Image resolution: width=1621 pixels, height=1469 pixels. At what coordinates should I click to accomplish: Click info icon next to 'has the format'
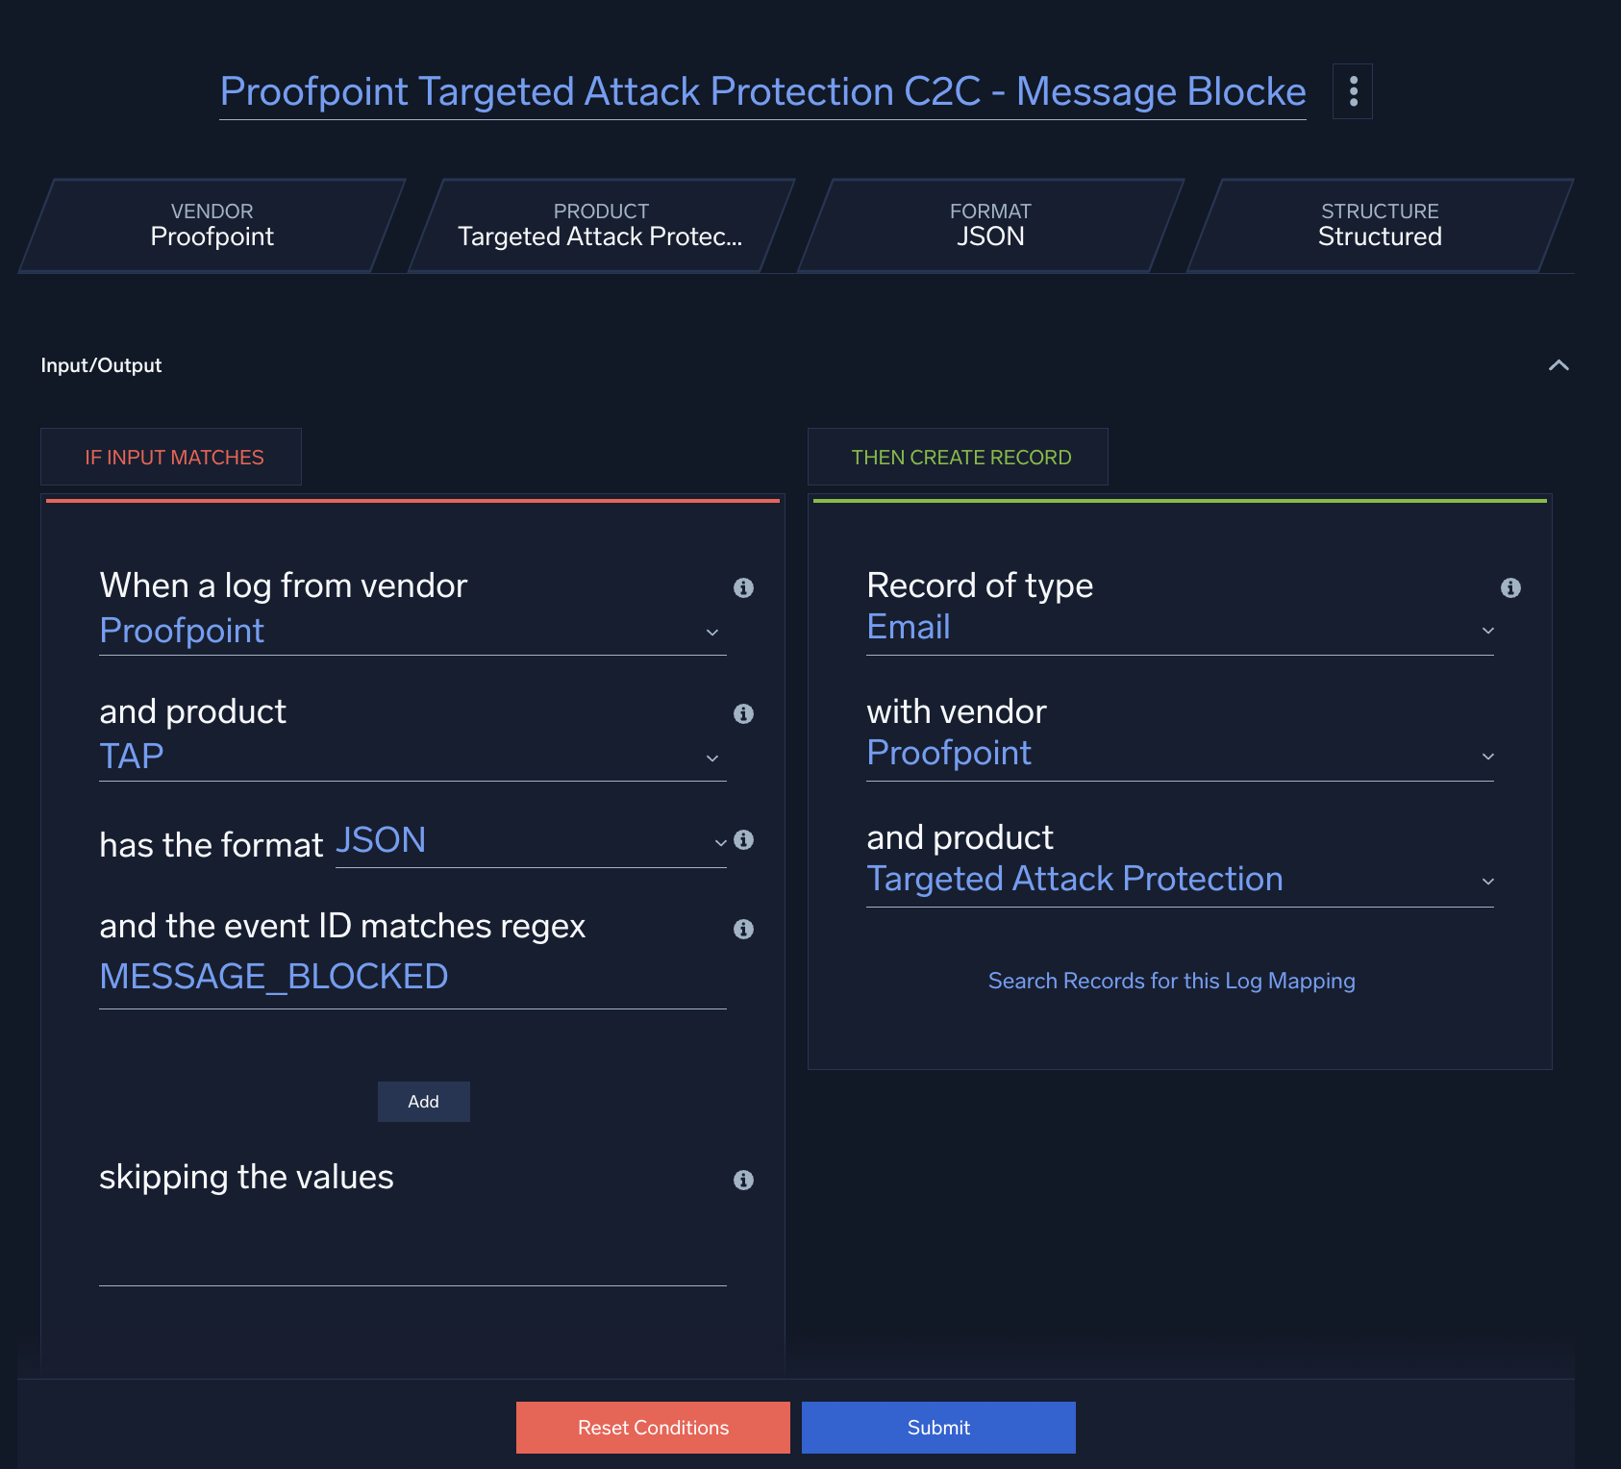point(743,839)
